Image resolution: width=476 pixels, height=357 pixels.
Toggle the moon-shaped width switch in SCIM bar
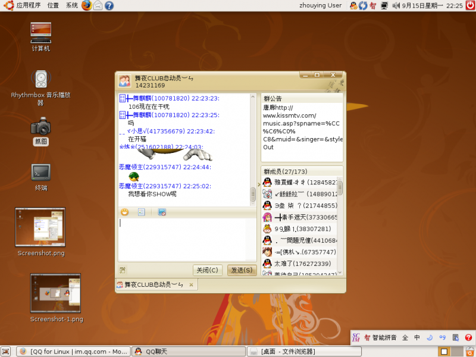[x=430, y=337]
